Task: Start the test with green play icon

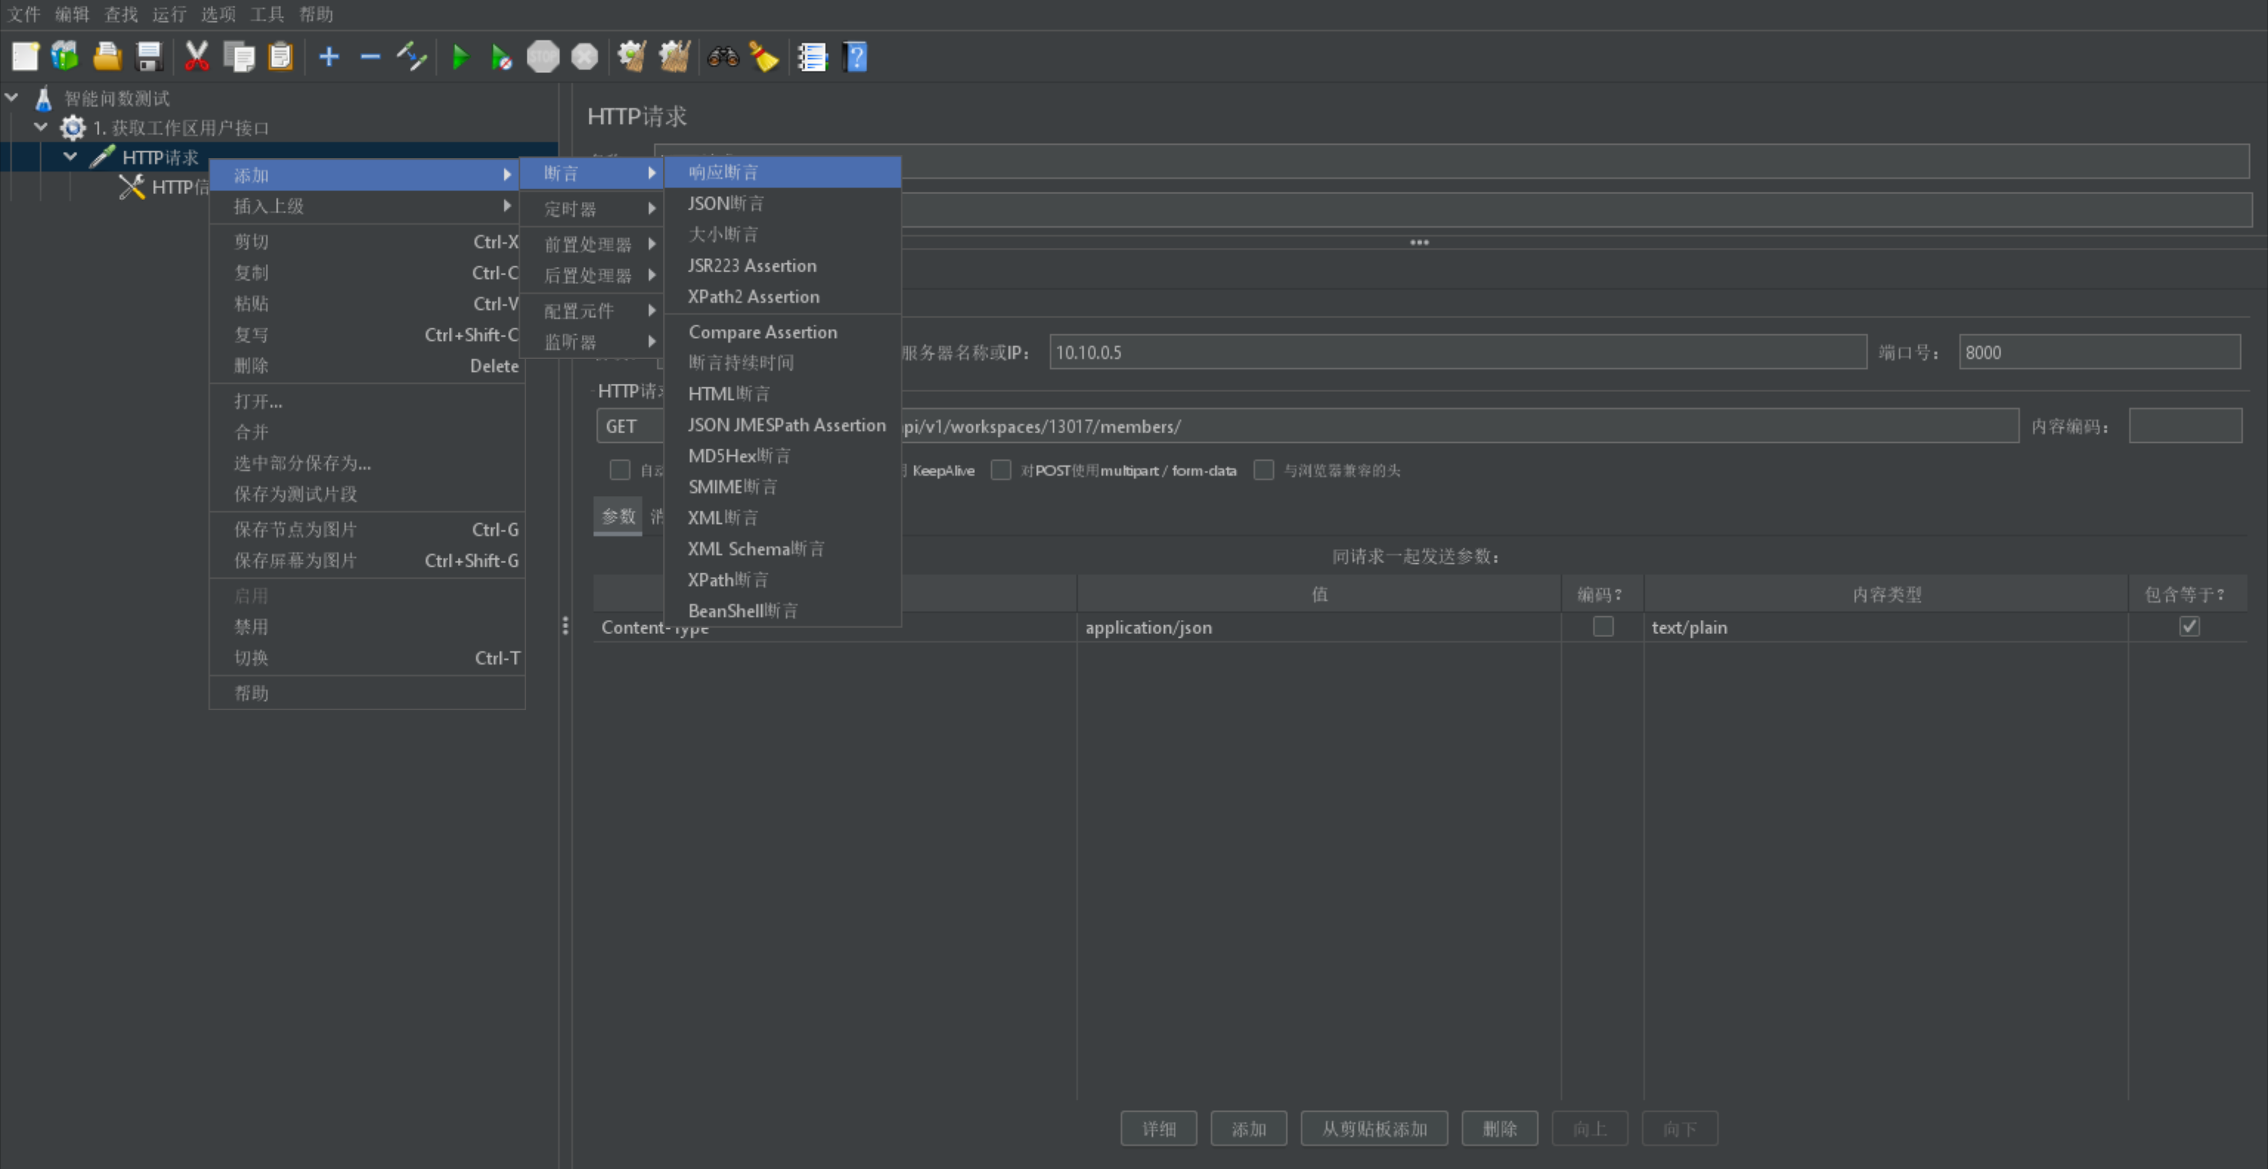Action: (x=460, y=57)
